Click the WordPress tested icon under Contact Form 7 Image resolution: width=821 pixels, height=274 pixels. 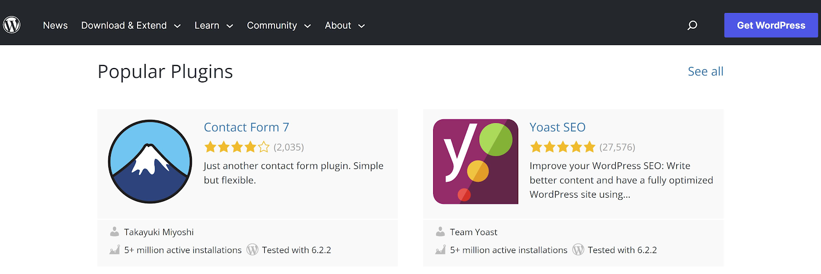pyautogui.click(x=252, y=250)
